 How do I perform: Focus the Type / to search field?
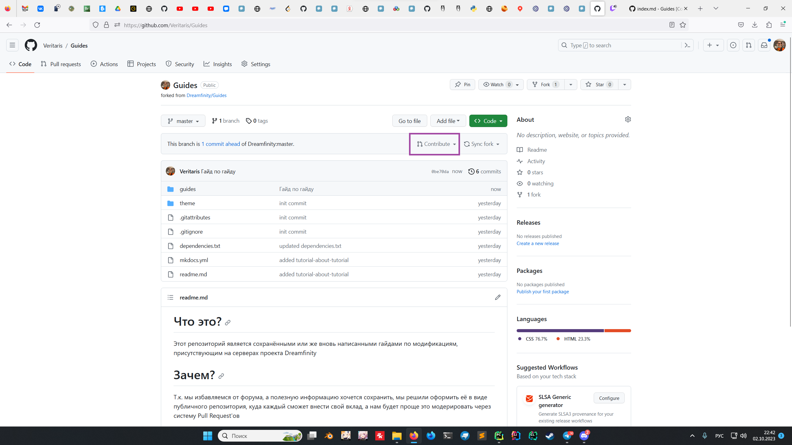619,45
